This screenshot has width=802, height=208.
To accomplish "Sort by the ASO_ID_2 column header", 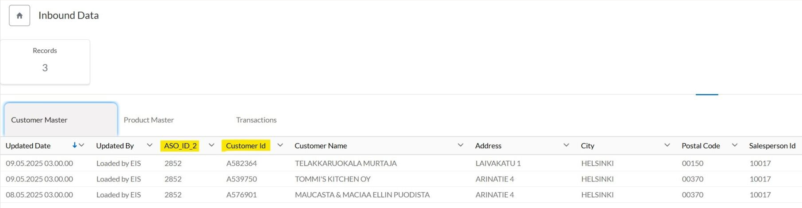I will click(180, 146).
